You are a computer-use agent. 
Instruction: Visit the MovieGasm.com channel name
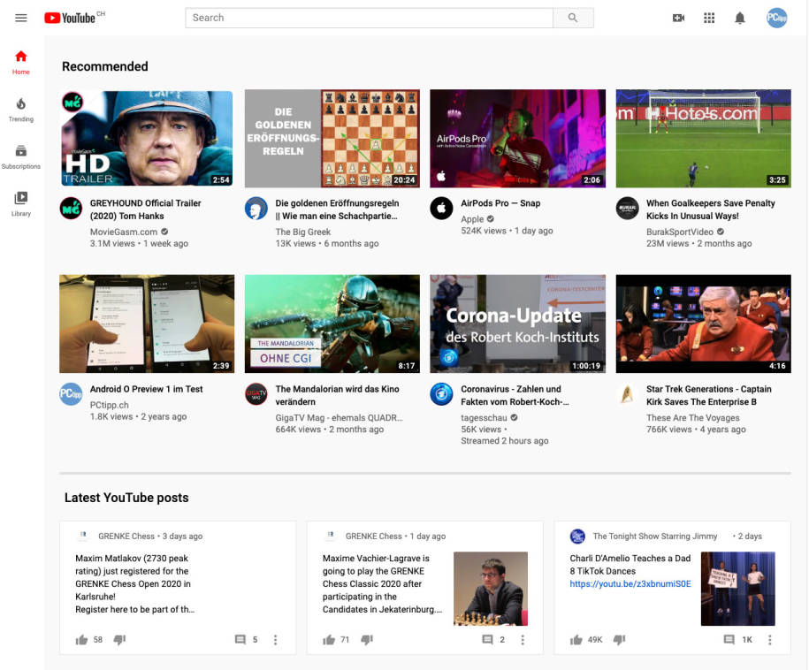click(123, 232)
